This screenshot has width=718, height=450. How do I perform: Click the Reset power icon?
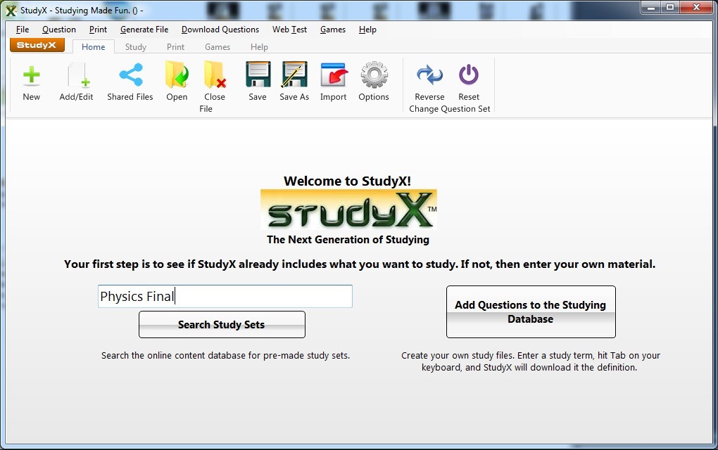(469, 75)
